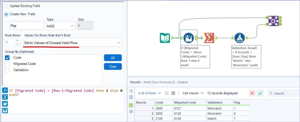Click the select all fields check icon
The height and width of the screenshot is (122, 300).
pyautogui.click(x=167, y=93)
